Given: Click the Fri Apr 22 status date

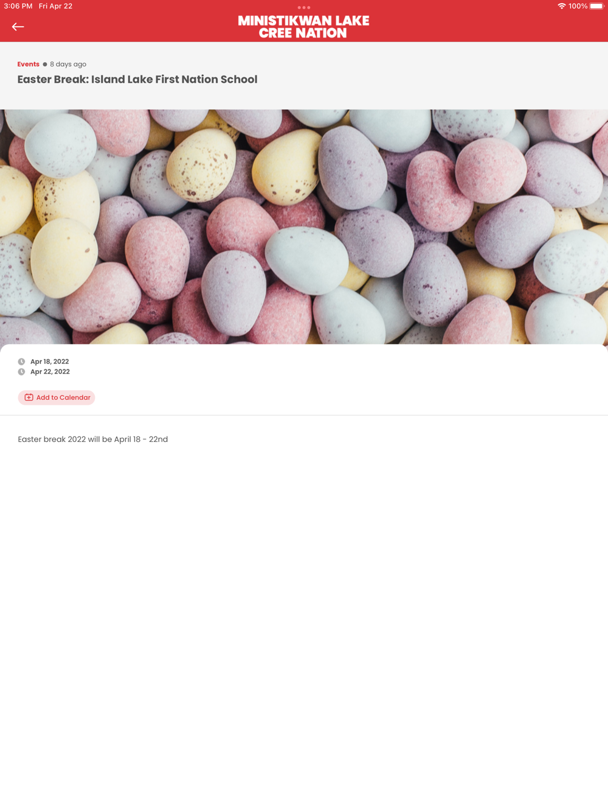Looking at the screenshot, I should [55, 6].
